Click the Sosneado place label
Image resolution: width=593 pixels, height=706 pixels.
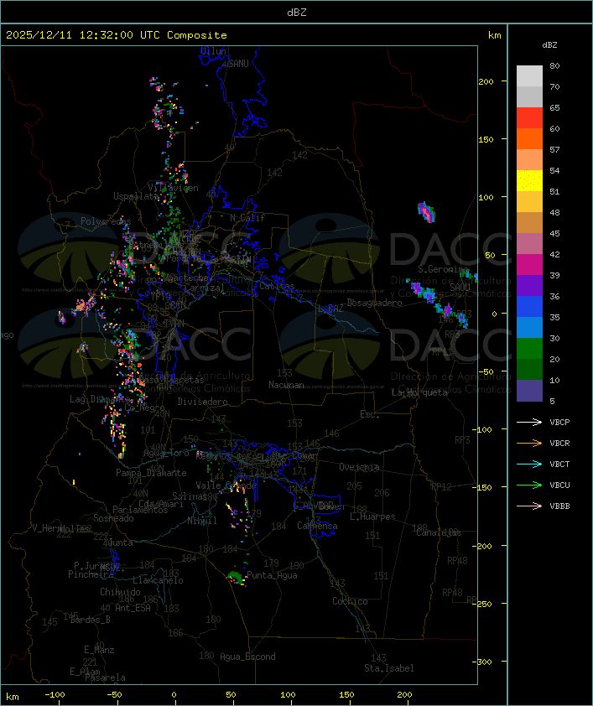point(113,518)
